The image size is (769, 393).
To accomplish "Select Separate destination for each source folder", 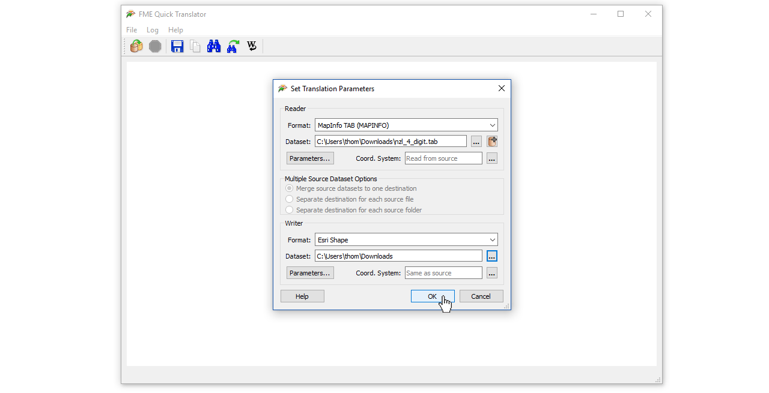I will 290,210.
